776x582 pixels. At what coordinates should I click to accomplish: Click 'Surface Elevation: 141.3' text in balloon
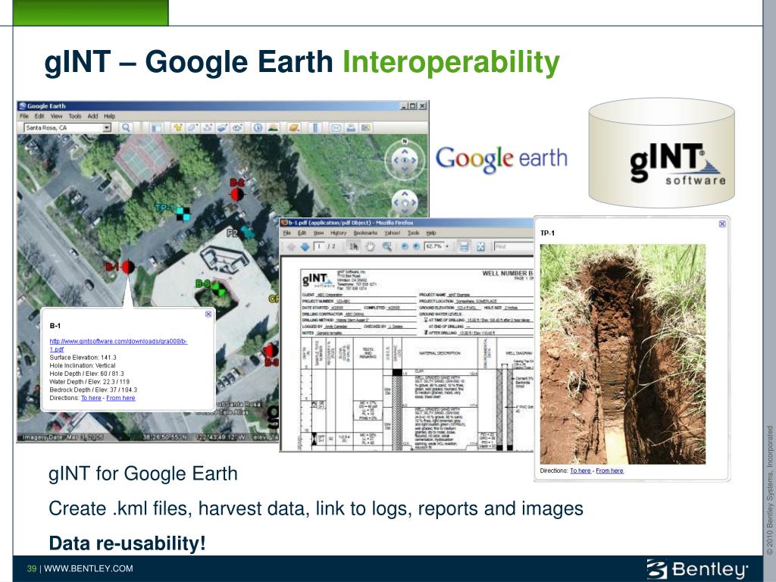pyautogui.click(x=83, y=358)
